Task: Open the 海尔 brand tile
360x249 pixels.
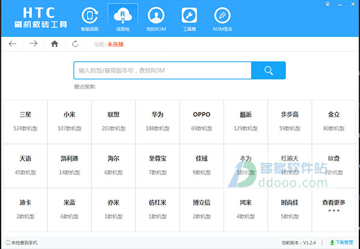Action: 114,166
